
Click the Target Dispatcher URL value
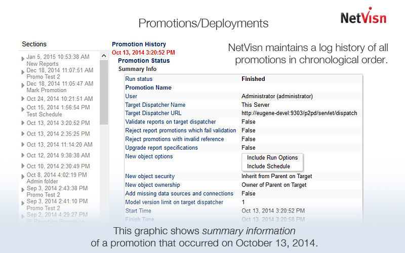[299, 113]
